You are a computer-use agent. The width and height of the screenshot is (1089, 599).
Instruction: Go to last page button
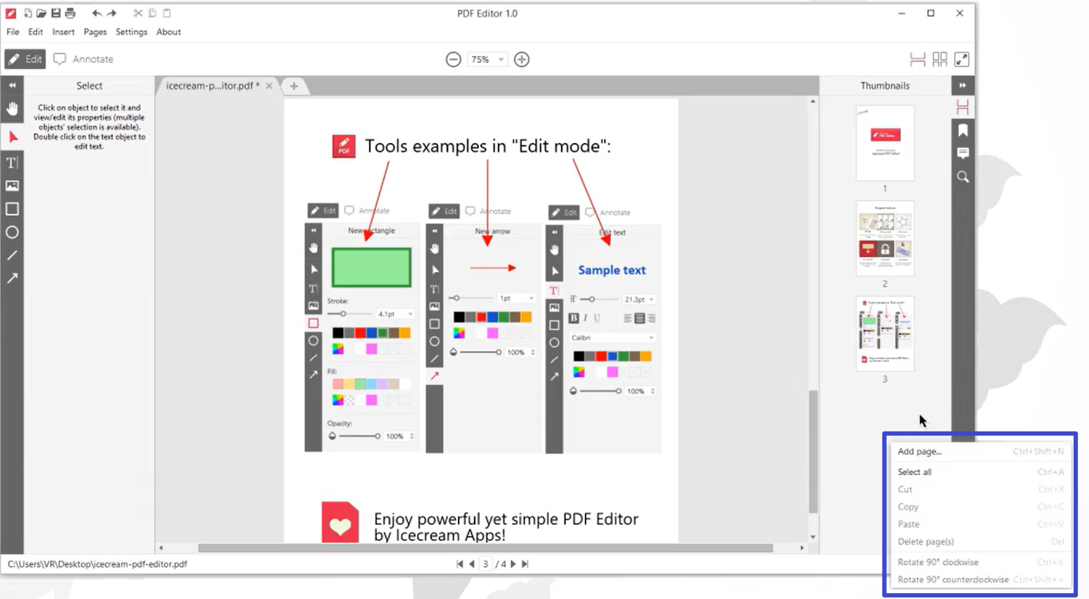pyautogui.click(x=525, y=564)
